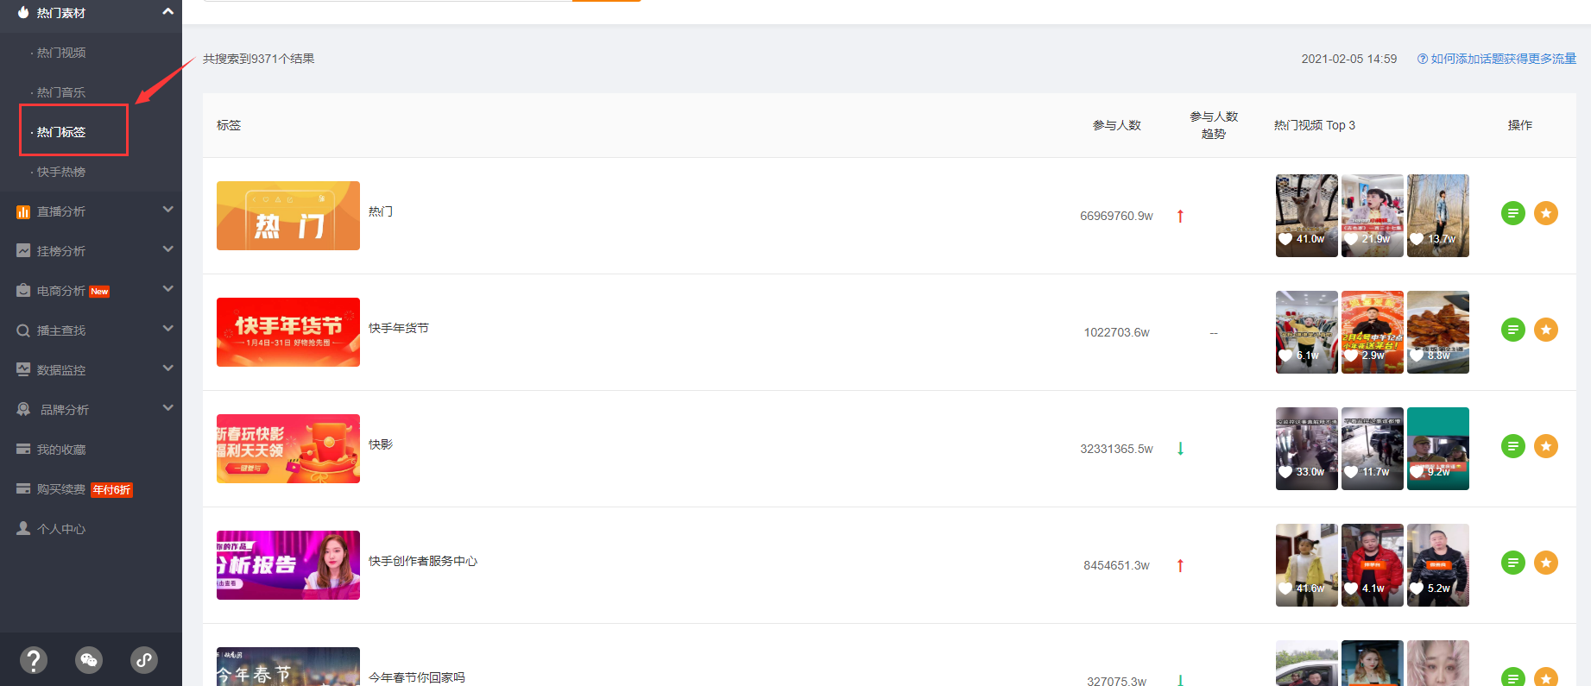Image resolution: width=1591 pixels, height=686 pixels.
Task: Open the 今年春节你回家吗 tag link
Action: click(x=417, y=677)
